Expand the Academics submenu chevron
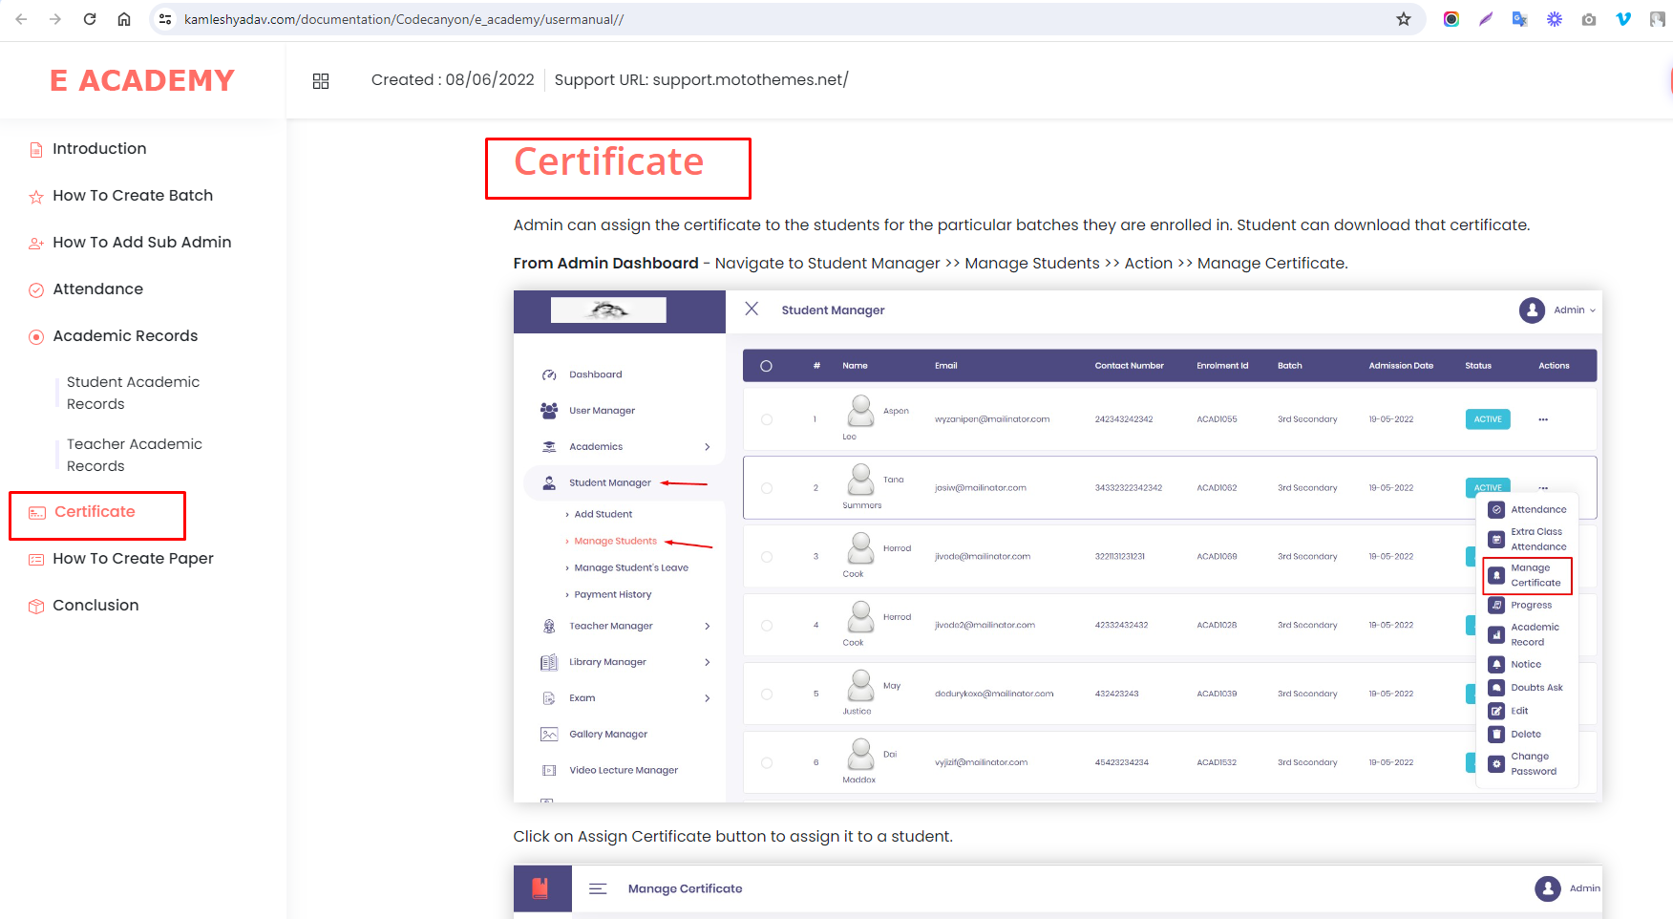 707,447
